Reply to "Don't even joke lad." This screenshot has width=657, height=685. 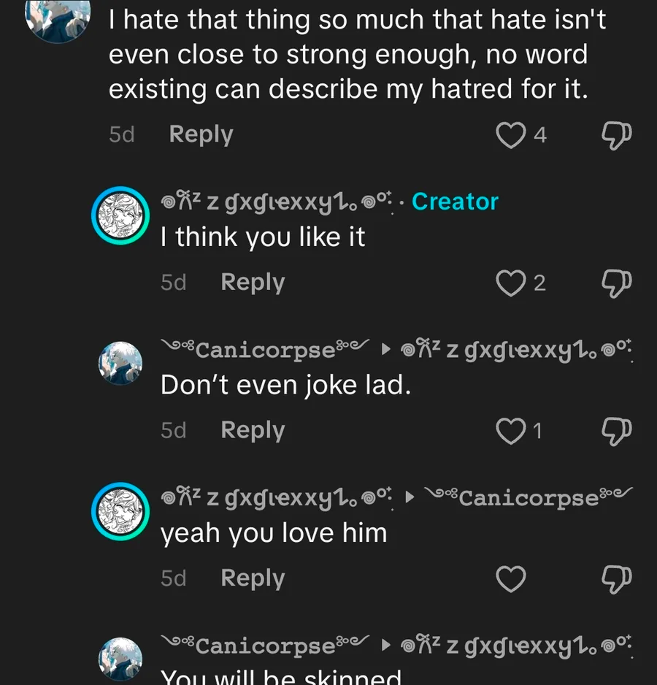click(253, 431)
